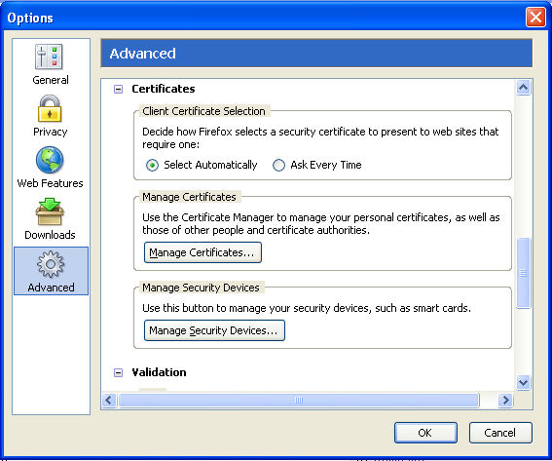Choose the Select Automatically radio button

coord(152,165)
